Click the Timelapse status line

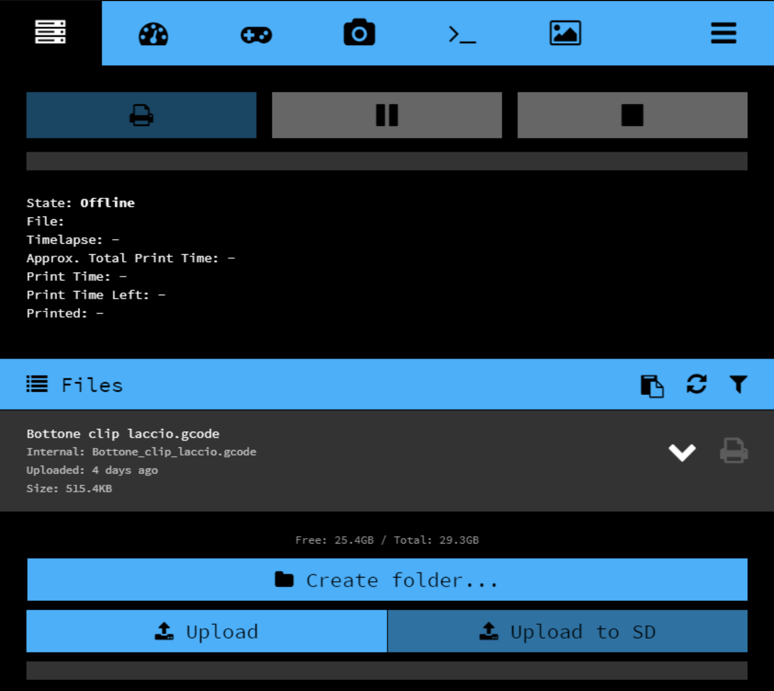pyautogui.click(x=73, y=240)
